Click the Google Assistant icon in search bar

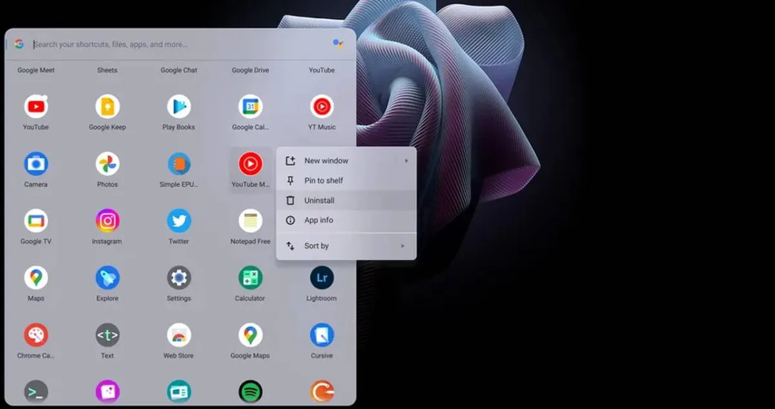[338, 44]
